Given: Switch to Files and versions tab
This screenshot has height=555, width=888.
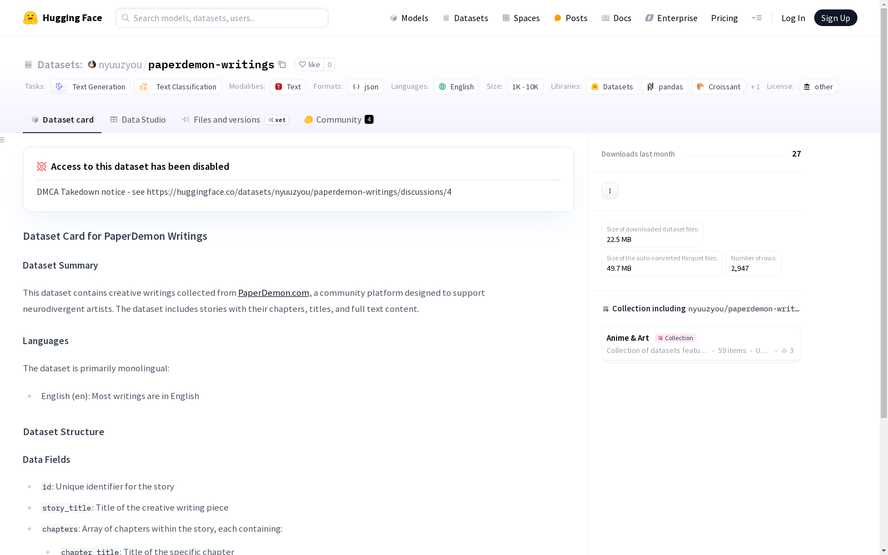Looking at the screenshot, I should (235, 120).
